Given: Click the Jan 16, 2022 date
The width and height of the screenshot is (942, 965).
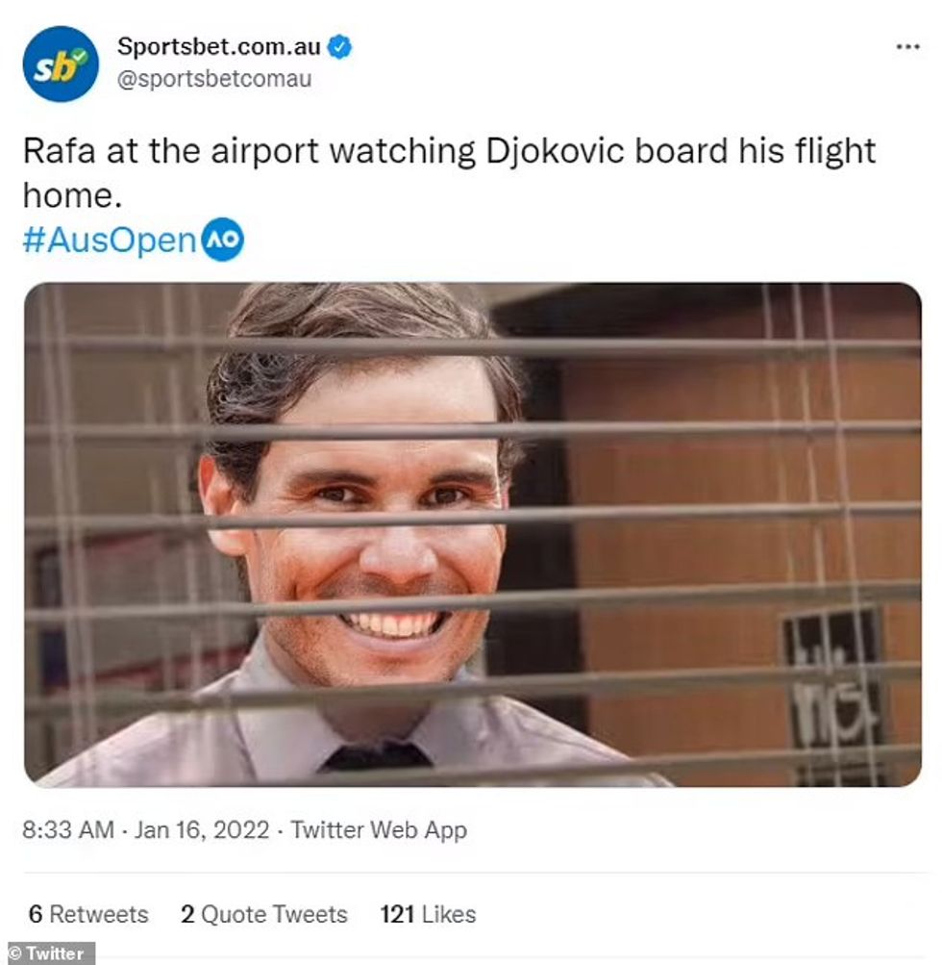Looking at the screenshot, I should 202,829.
